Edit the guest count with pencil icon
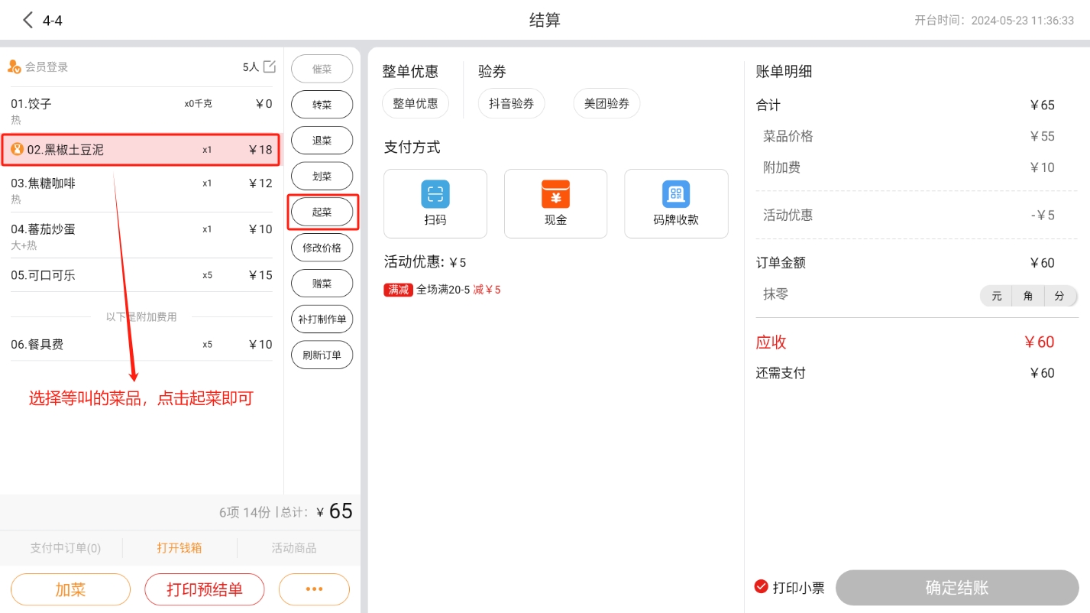The width and height of the screenshot is (1090, 613). coord(270,66)
